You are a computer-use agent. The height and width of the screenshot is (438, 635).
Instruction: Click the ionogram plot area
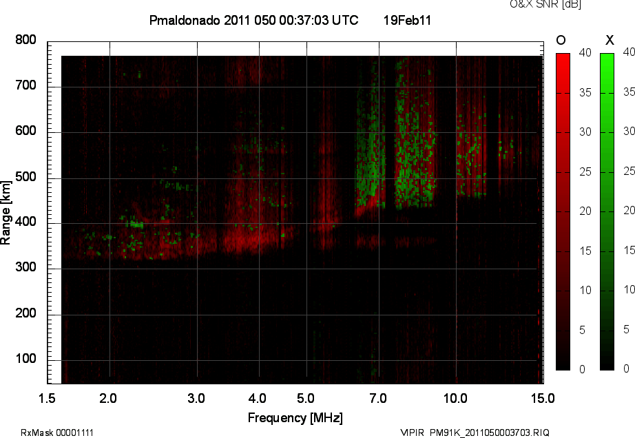(x=295, y=213)
